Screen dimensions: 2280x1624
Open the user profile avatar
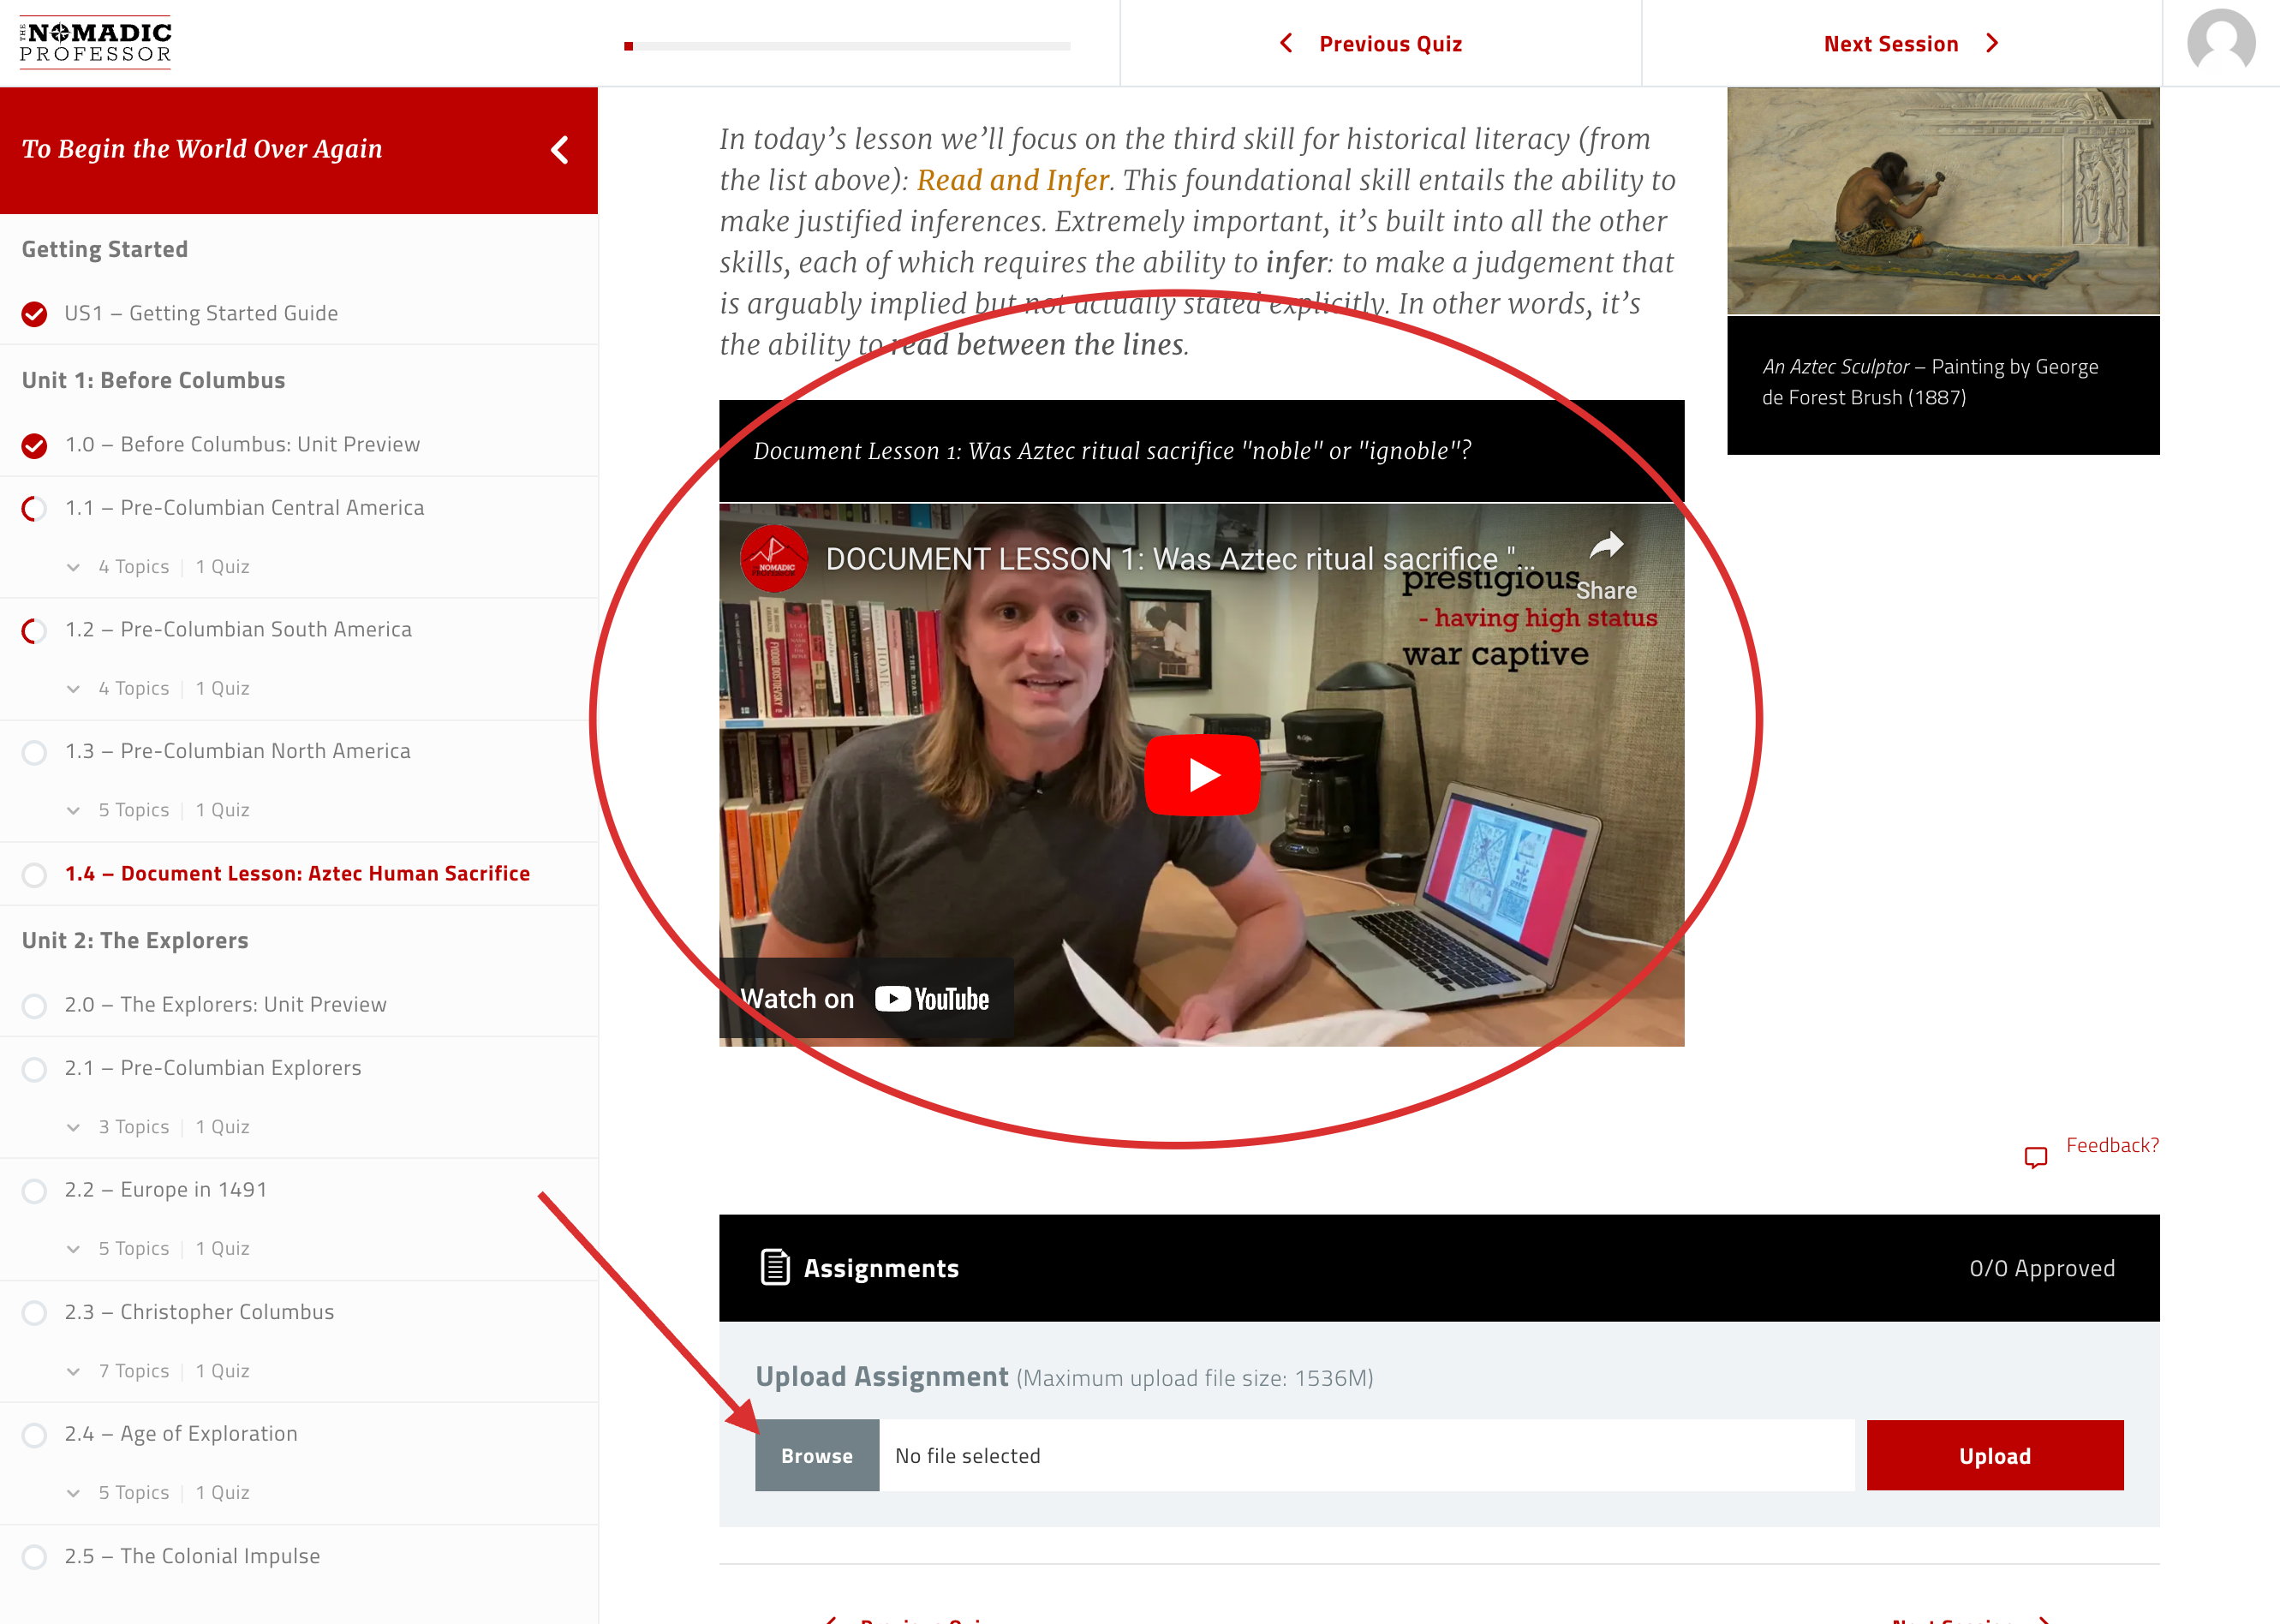2220,43
